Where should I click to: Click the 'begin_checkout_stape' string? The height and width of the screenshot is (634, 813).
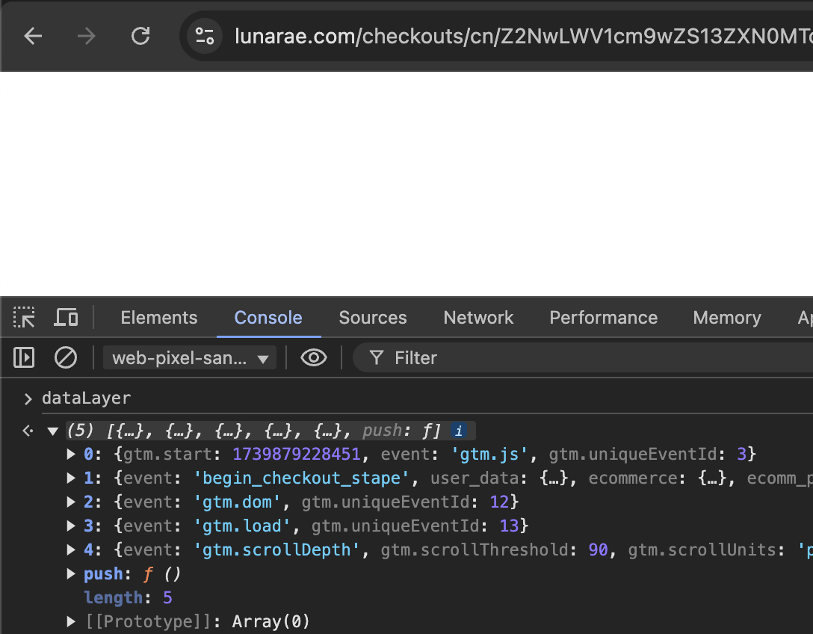tap(301, 478)
